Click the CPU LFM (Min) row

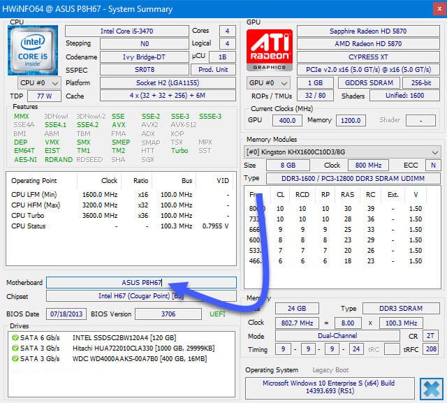coord(120,195)
